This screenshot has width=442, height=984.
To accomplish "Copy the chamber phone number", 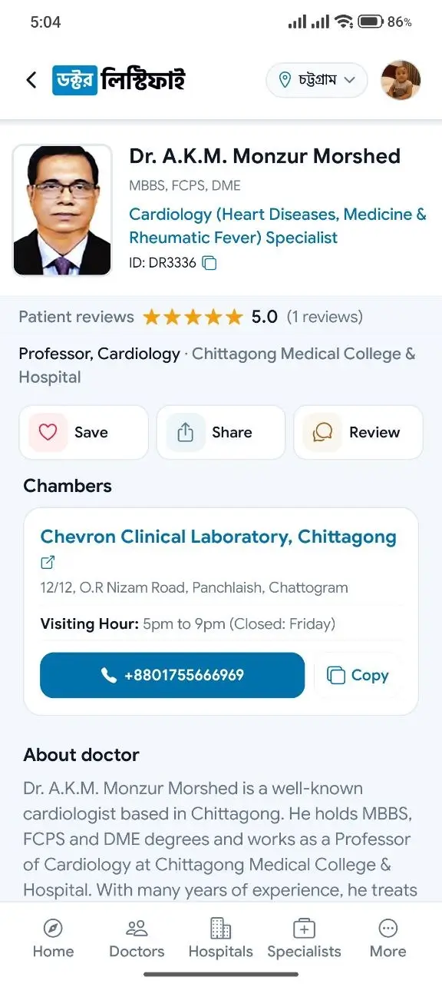I will pyautogui.click(x=358, y=675).
